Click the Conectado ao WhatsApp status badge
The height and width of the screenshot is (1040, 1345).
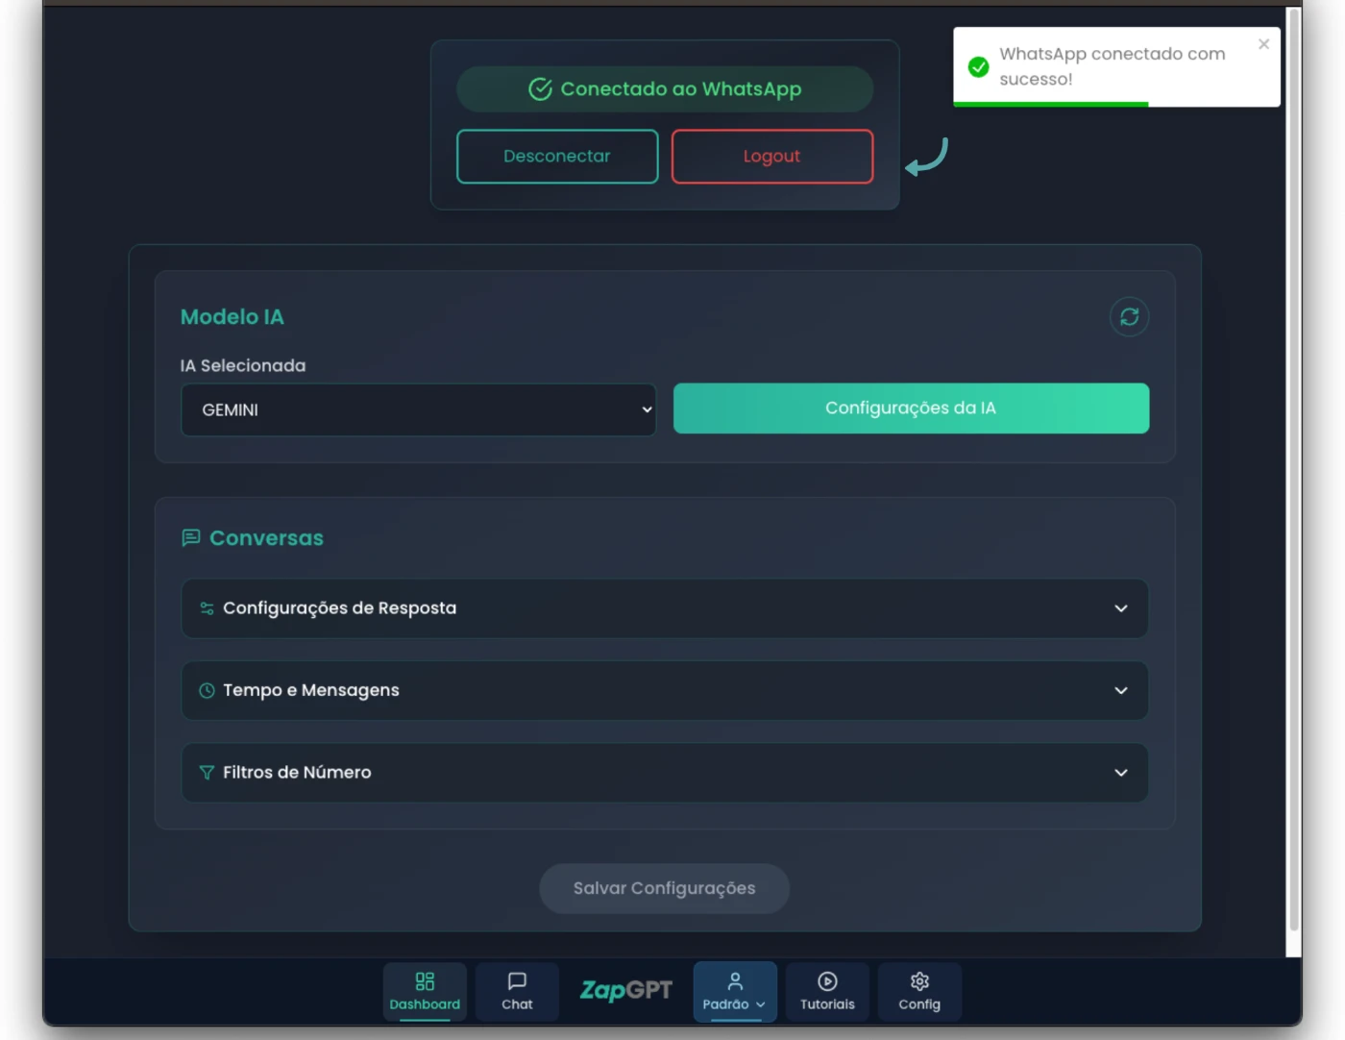click(664, 89)
